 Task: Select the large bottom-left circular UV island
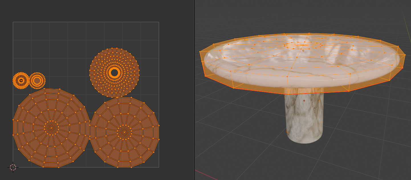(52, 128)
